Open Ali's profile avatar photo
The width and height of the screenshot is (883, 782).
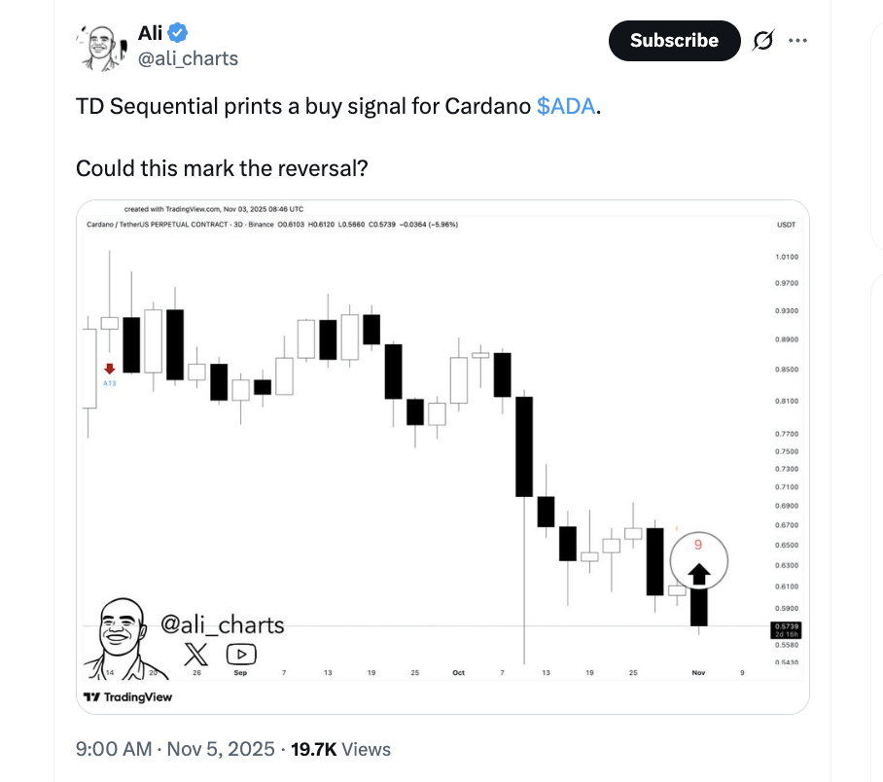point(100,46)
